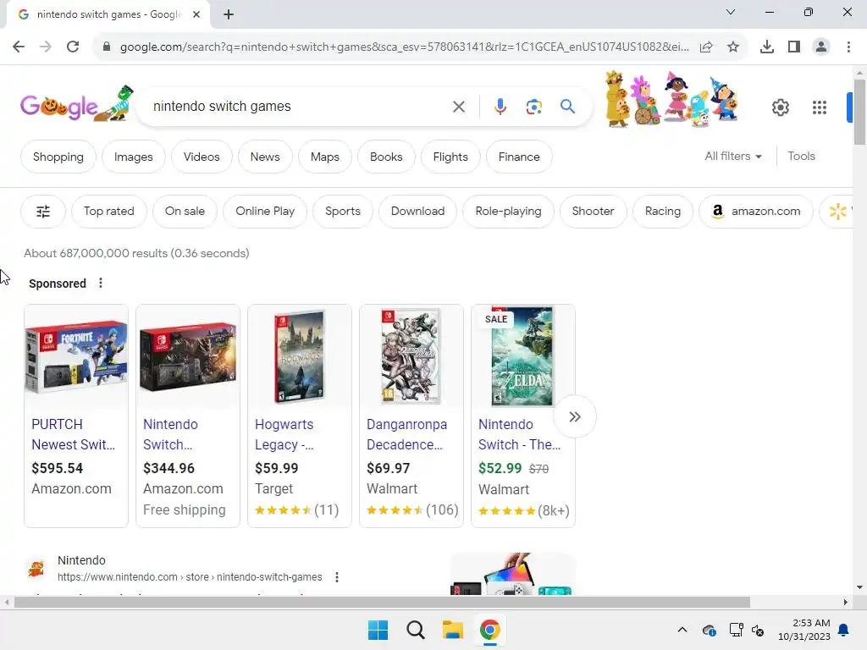Switch to the Books results tab

tap(386, 157)
